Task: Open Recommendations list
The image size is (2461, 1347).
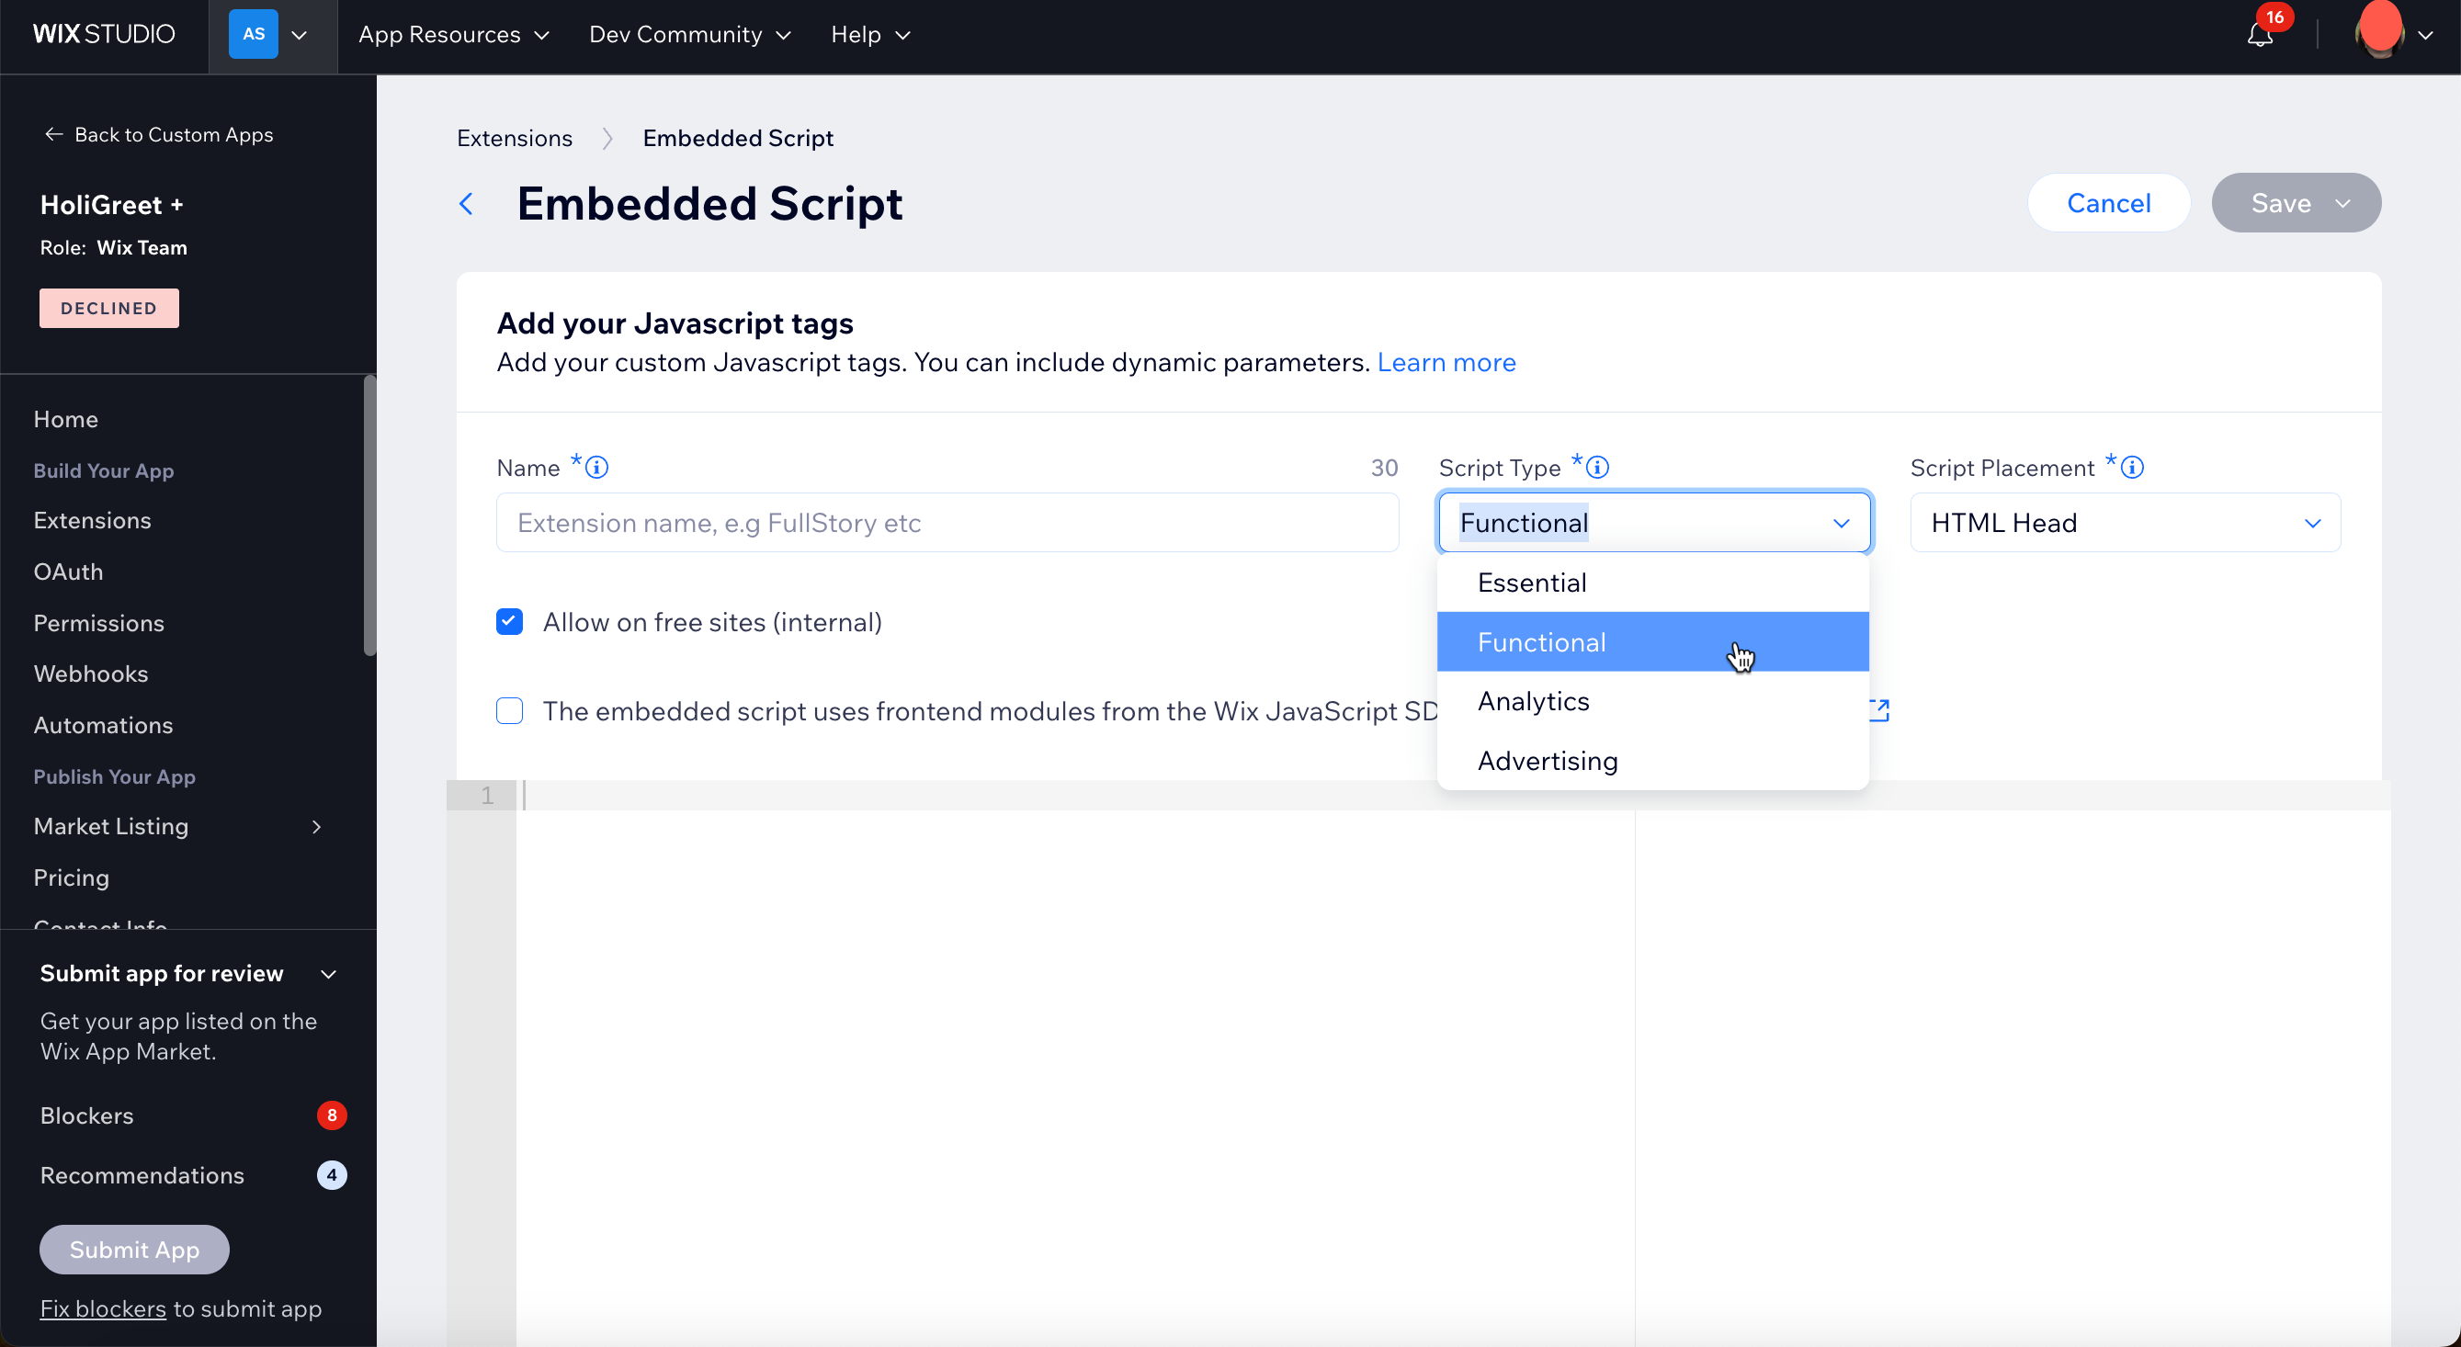Action: coord(142,1175)
